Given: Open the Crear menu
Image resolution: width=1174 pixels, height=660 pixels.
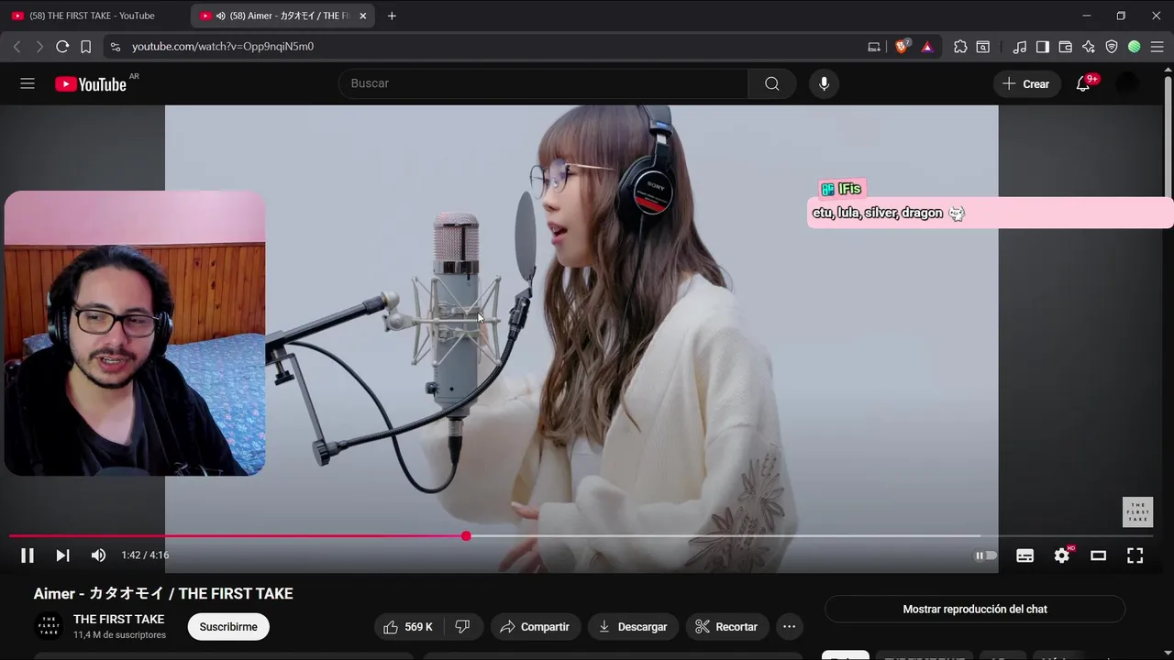Looking at the screenshot, I should tap(1026, 83).
